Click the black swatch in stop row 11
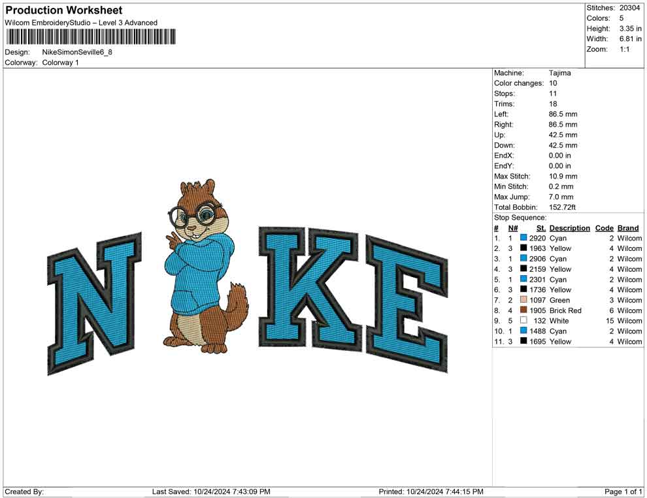647x498 pixels. click(x=523, y=340)
